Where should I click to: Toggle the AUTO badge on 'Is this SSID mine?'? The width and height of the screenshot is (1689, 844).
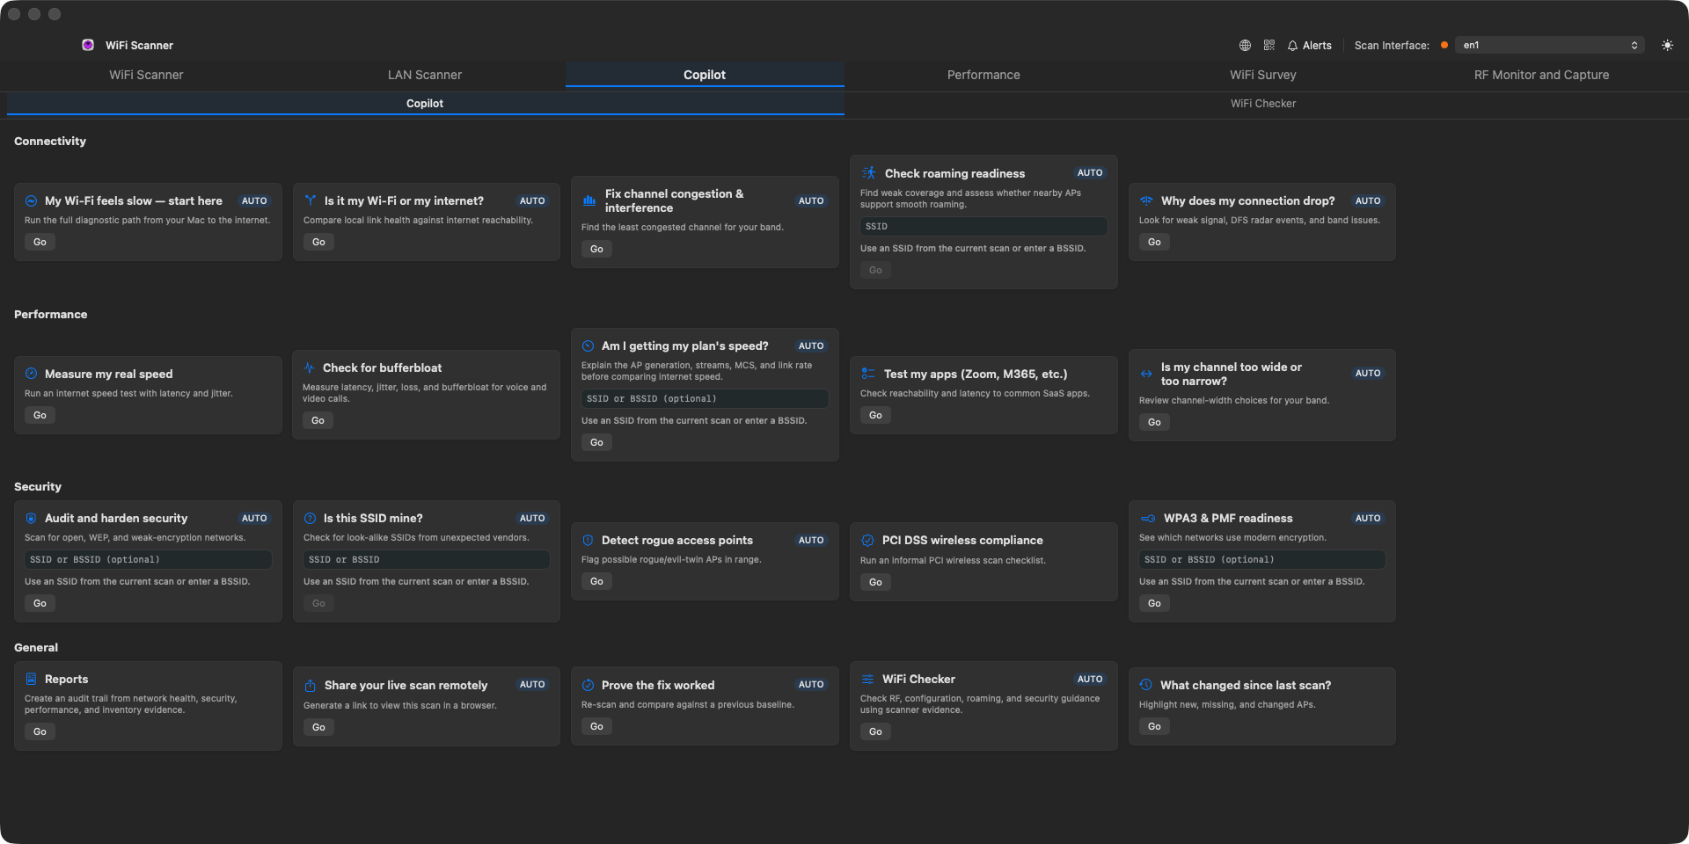(532, 518)
